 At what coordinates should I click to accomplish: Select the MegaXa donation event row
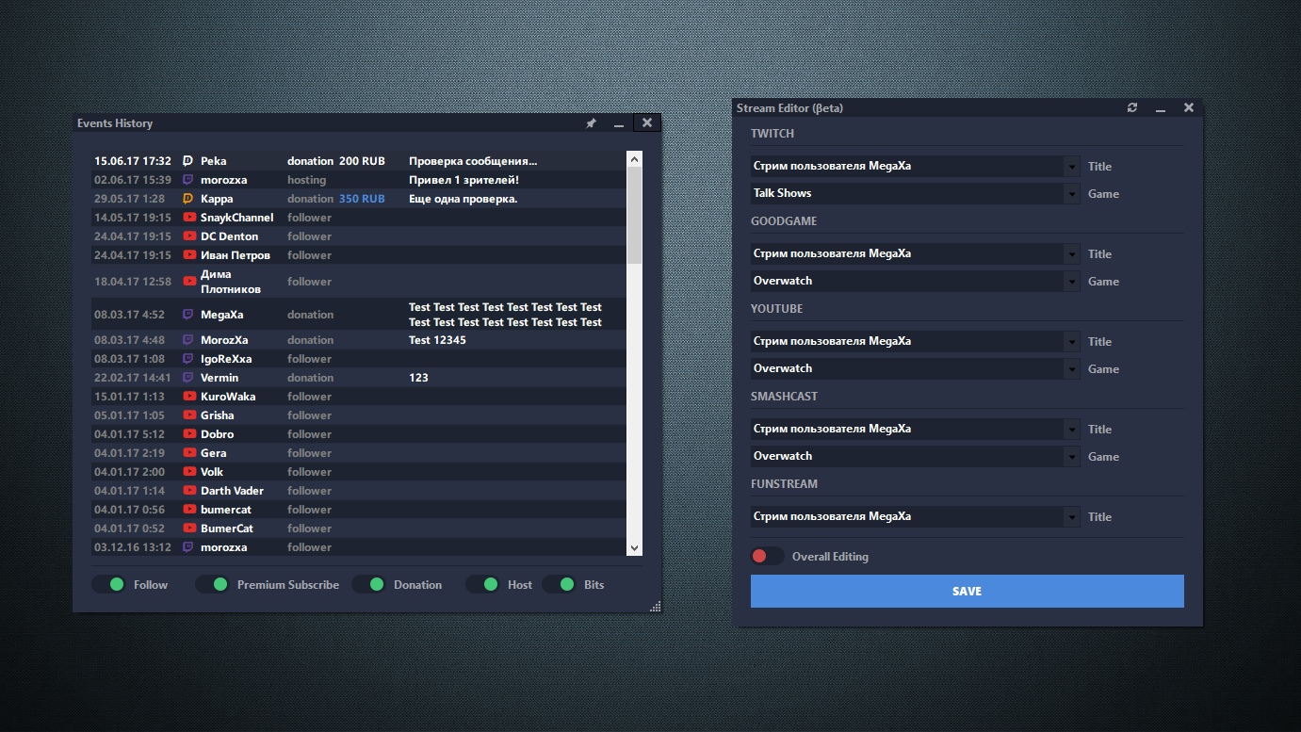tap(358, 315)
